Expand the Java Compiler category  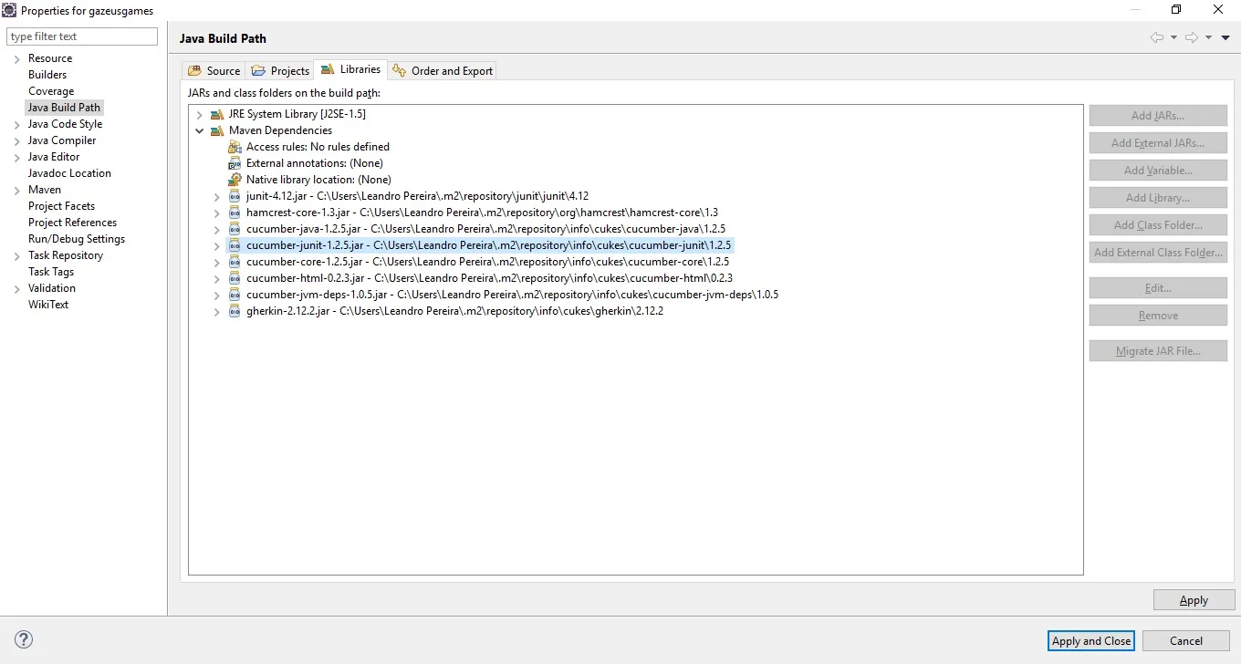pos(16,140)
